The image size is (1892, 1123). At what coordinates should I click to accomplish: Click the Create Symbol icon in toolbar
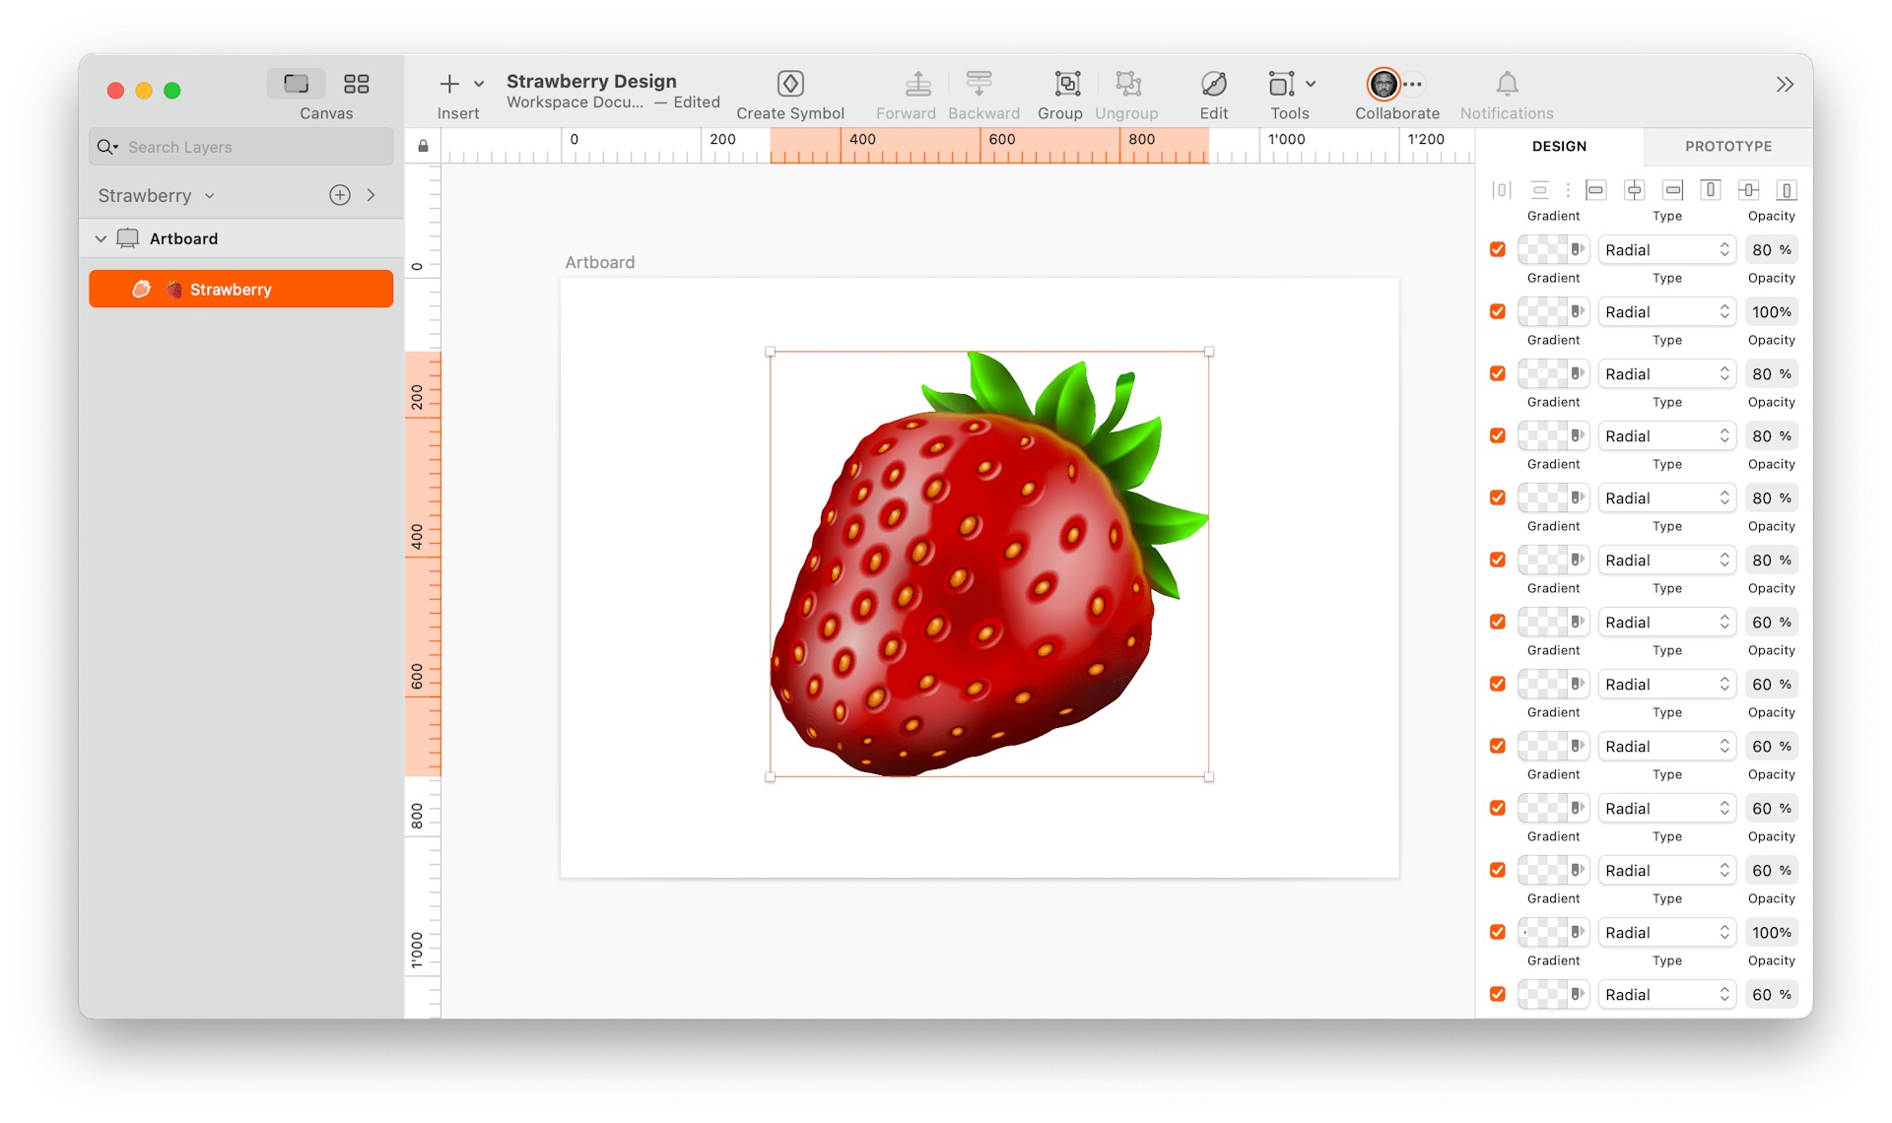[x=790, y=84]
